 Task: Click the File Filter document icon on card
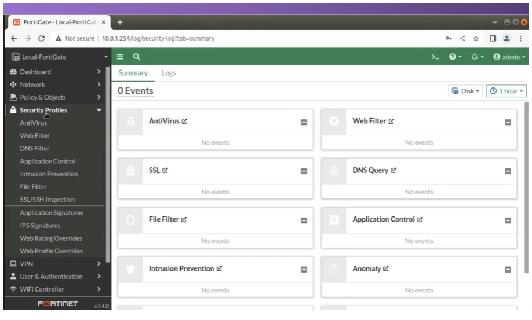[x=130, y=220]
